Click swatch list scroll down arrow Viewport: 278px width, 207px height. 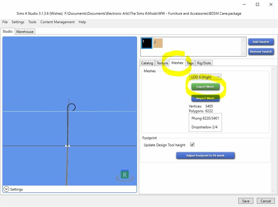243,53
